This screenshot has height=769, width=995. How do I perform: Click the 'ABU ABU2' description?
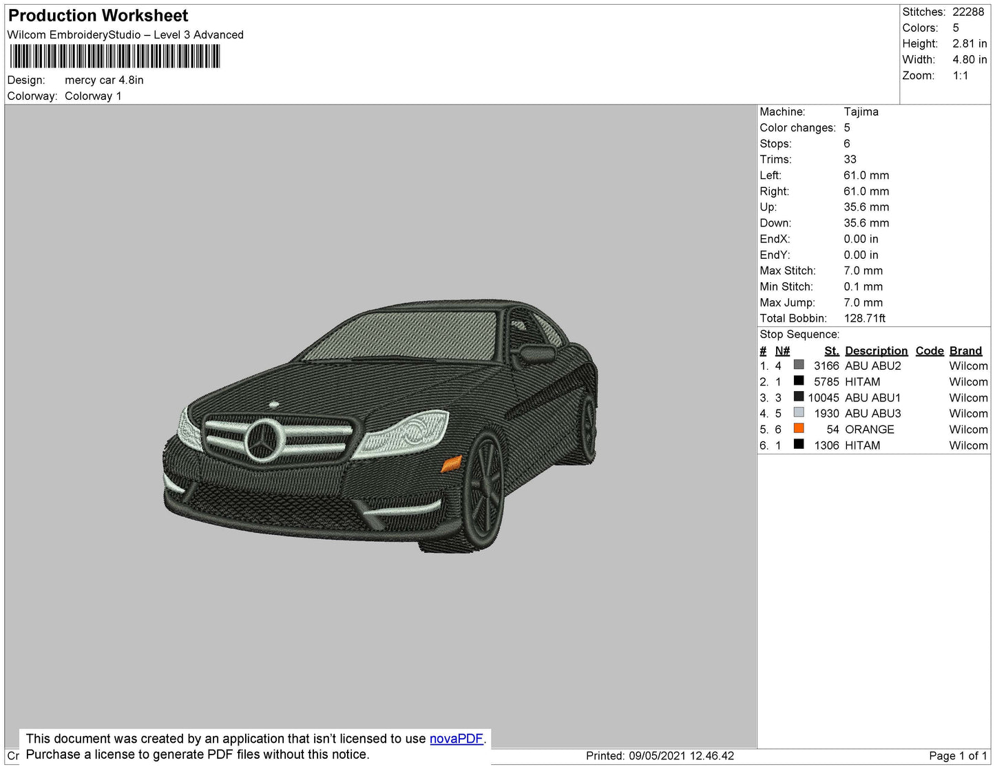point(872,366)
